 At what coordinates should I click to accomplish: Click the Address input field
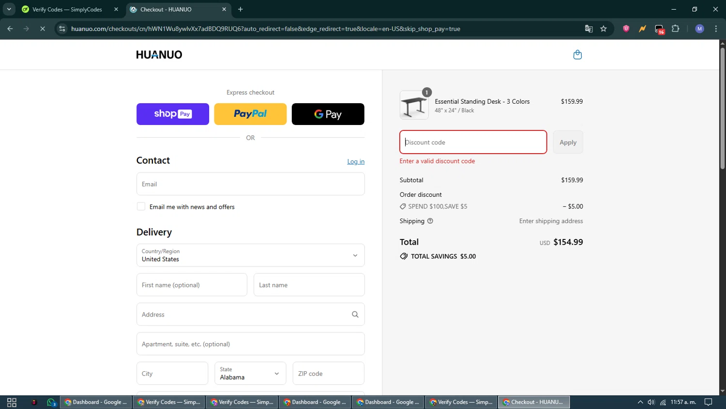pos(250,315)
